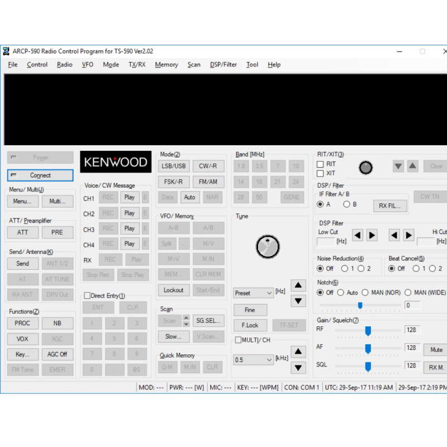Image resolution: width=447 pixels, height=447 pixels.
Task: Click the AF gain slider
Action: click(x=368, y=348)
